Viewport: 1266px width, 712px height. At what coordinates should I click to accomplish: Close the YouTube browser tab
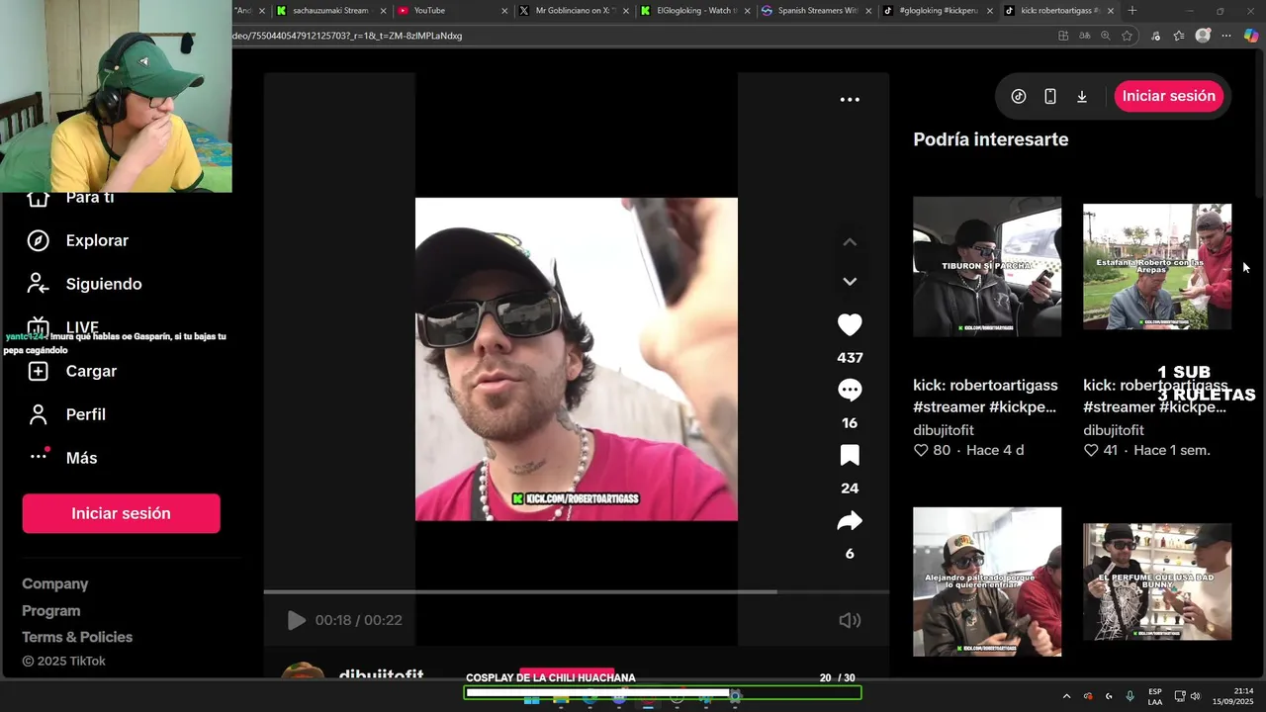[x=504, y=11]
